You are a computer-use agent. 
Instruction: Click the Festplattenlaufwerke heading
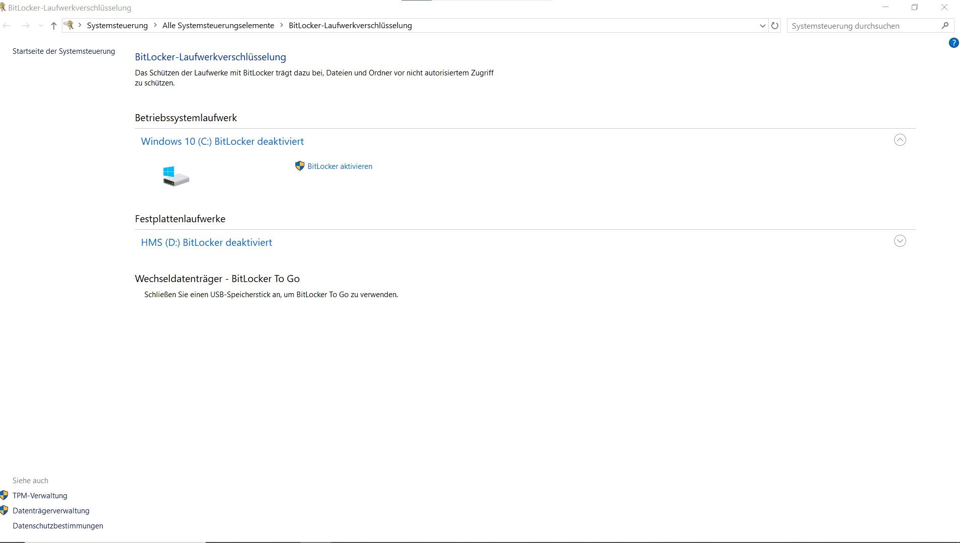180,219
